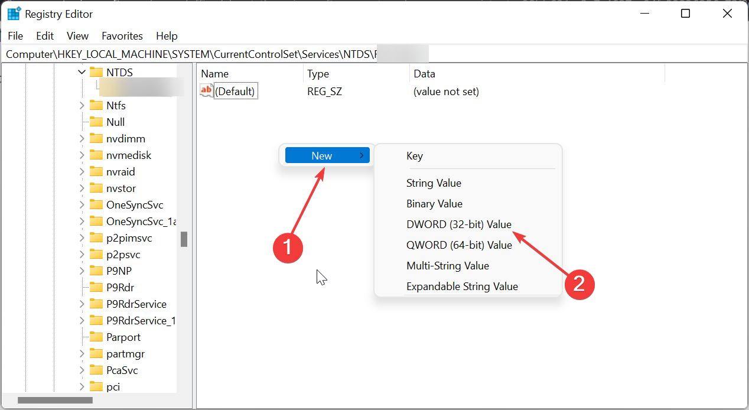The height and width of the screenshot is (410, 749).
Task: Select the P9NP folder icon
Action: tap(96, 271)
